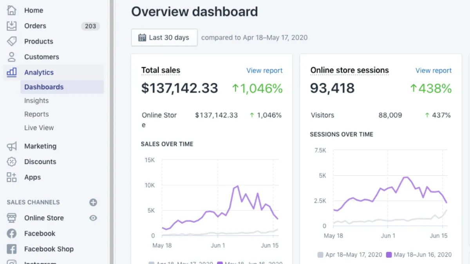Click the Apps grid icon

coord(12,177)
